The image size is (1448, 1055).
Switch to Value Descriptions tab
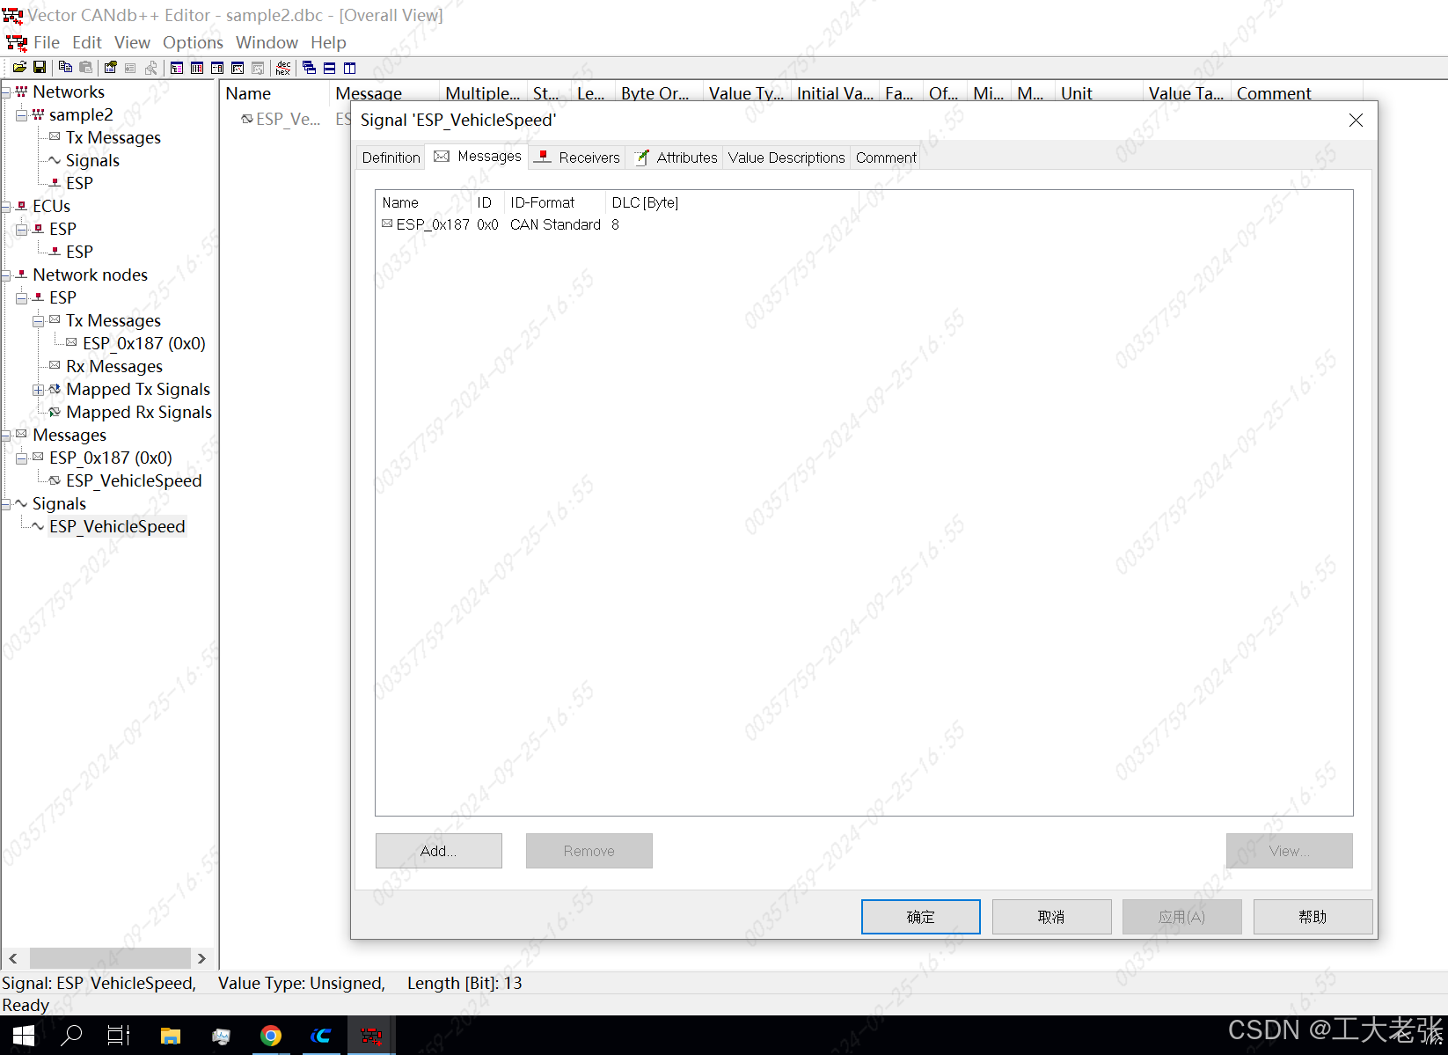[786, 158]
